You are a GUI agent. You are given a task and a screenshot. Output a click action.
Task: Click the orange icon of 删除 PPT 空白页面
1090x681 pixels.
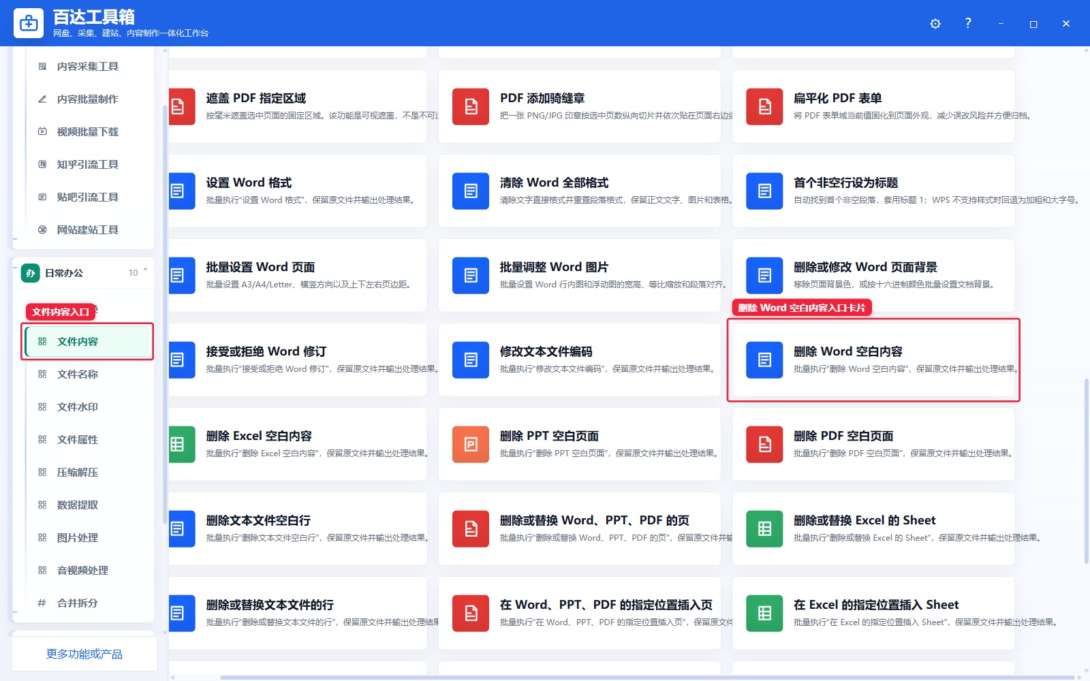(471, 445)
